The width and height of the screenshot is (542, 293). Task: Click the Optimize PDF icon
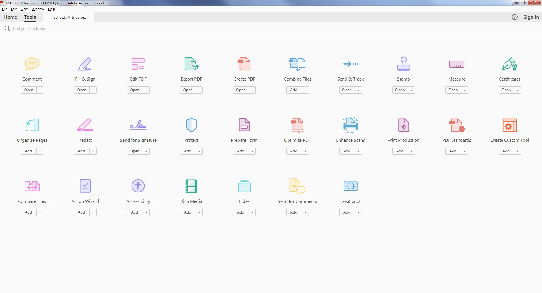(x=297, y=125)
